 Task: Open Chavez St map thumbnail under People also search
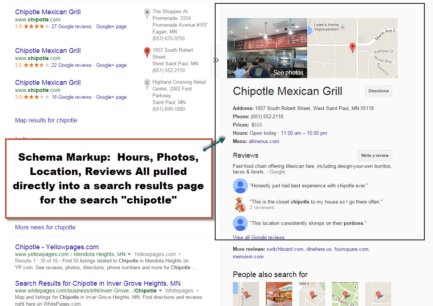(x=345, y=294)
